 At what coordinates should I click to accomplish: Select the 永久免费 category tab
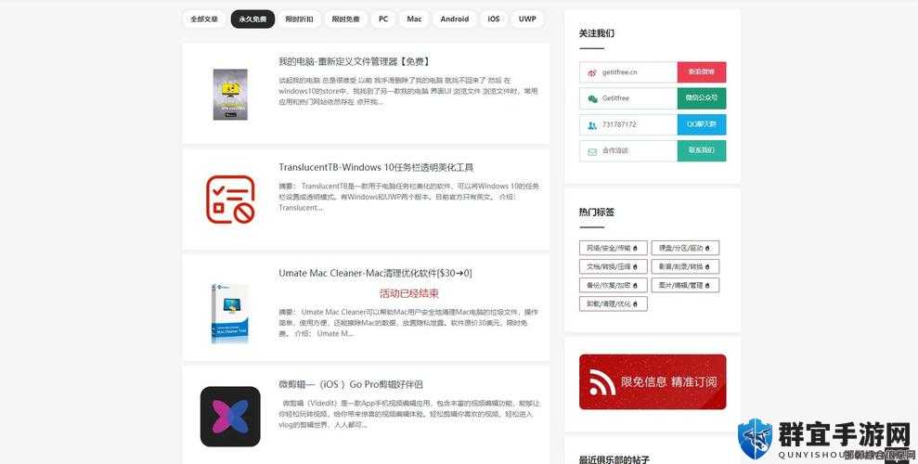click(x=252, y=19)
